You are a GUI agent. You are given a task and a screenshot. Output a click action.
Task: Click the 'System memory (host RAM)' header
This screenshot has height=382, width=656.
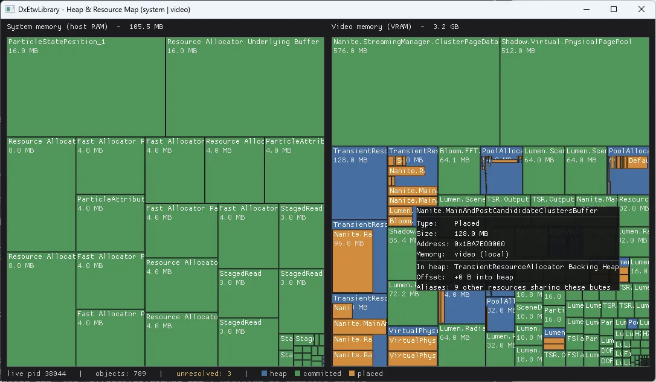pos(57,27)
